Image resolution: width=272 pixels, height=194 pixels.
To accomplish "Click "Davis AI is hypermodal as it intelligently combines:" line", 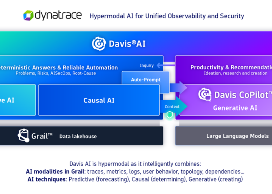I will pyautogui.click(x=135, y=164).
